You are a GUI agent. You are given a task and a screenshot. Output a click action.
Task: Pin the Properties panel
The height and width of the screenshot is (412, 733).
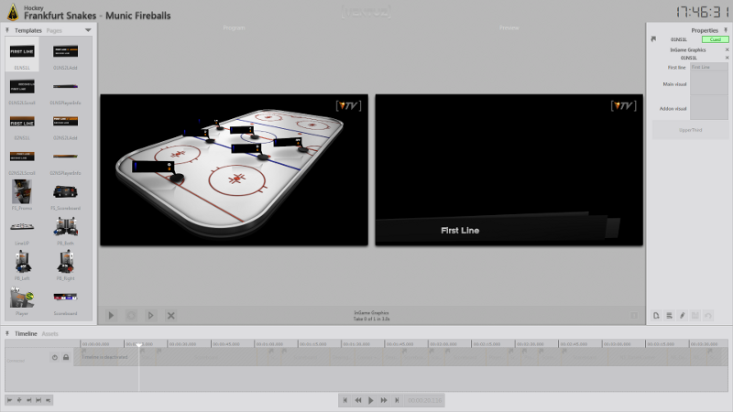point(726,30)
